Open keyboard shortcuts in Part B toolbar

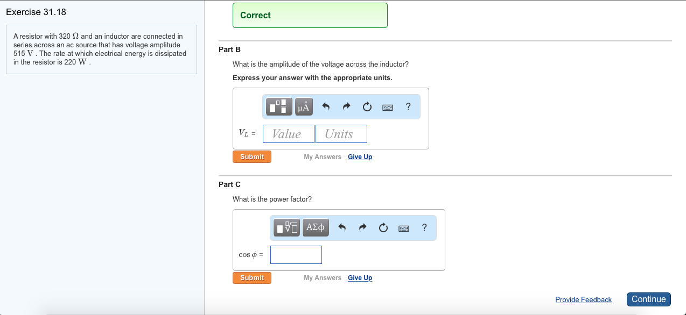pyautogui.click(x=387, y=108)
